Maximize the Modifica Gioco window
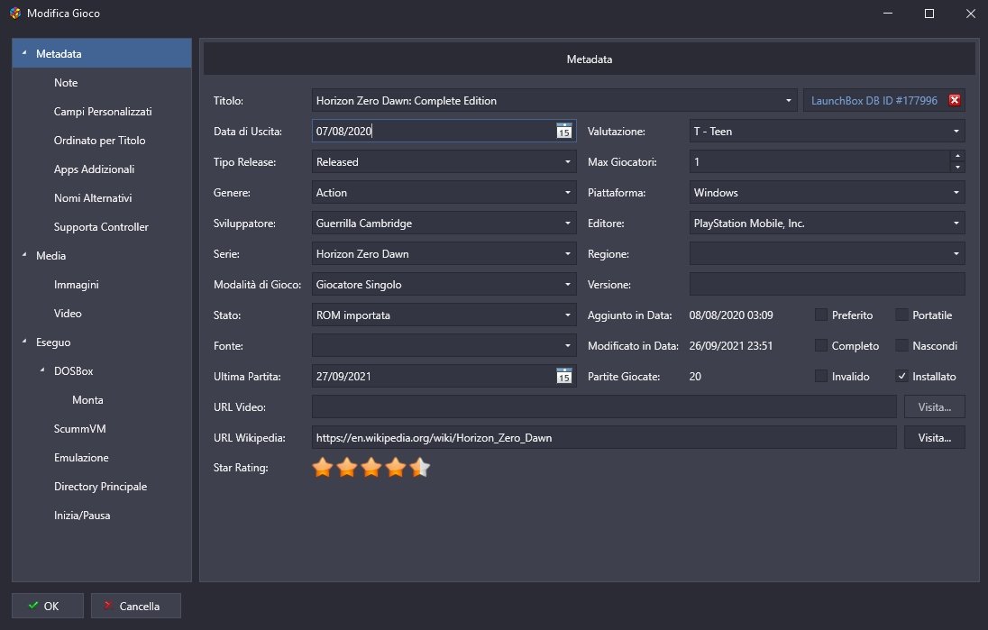Screen dimensions: 988x630 929,14
